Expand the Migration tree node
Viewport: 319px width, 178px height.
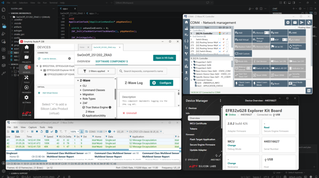[81, 94]
